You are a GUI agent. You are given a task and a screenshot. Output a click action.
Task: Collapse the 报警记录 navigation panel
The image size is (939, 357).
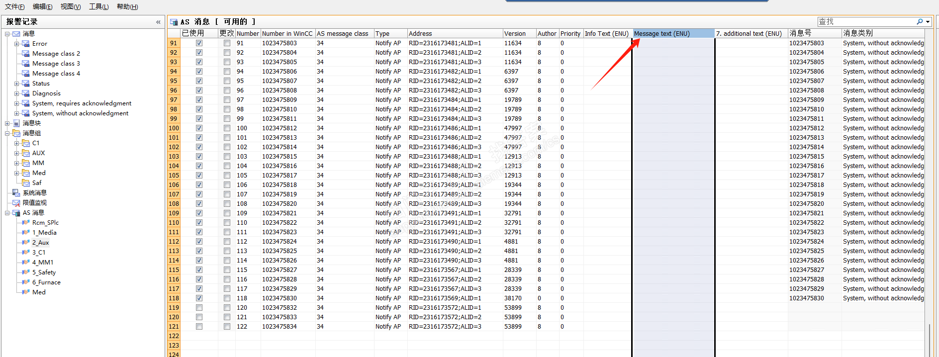click(158, 22)
